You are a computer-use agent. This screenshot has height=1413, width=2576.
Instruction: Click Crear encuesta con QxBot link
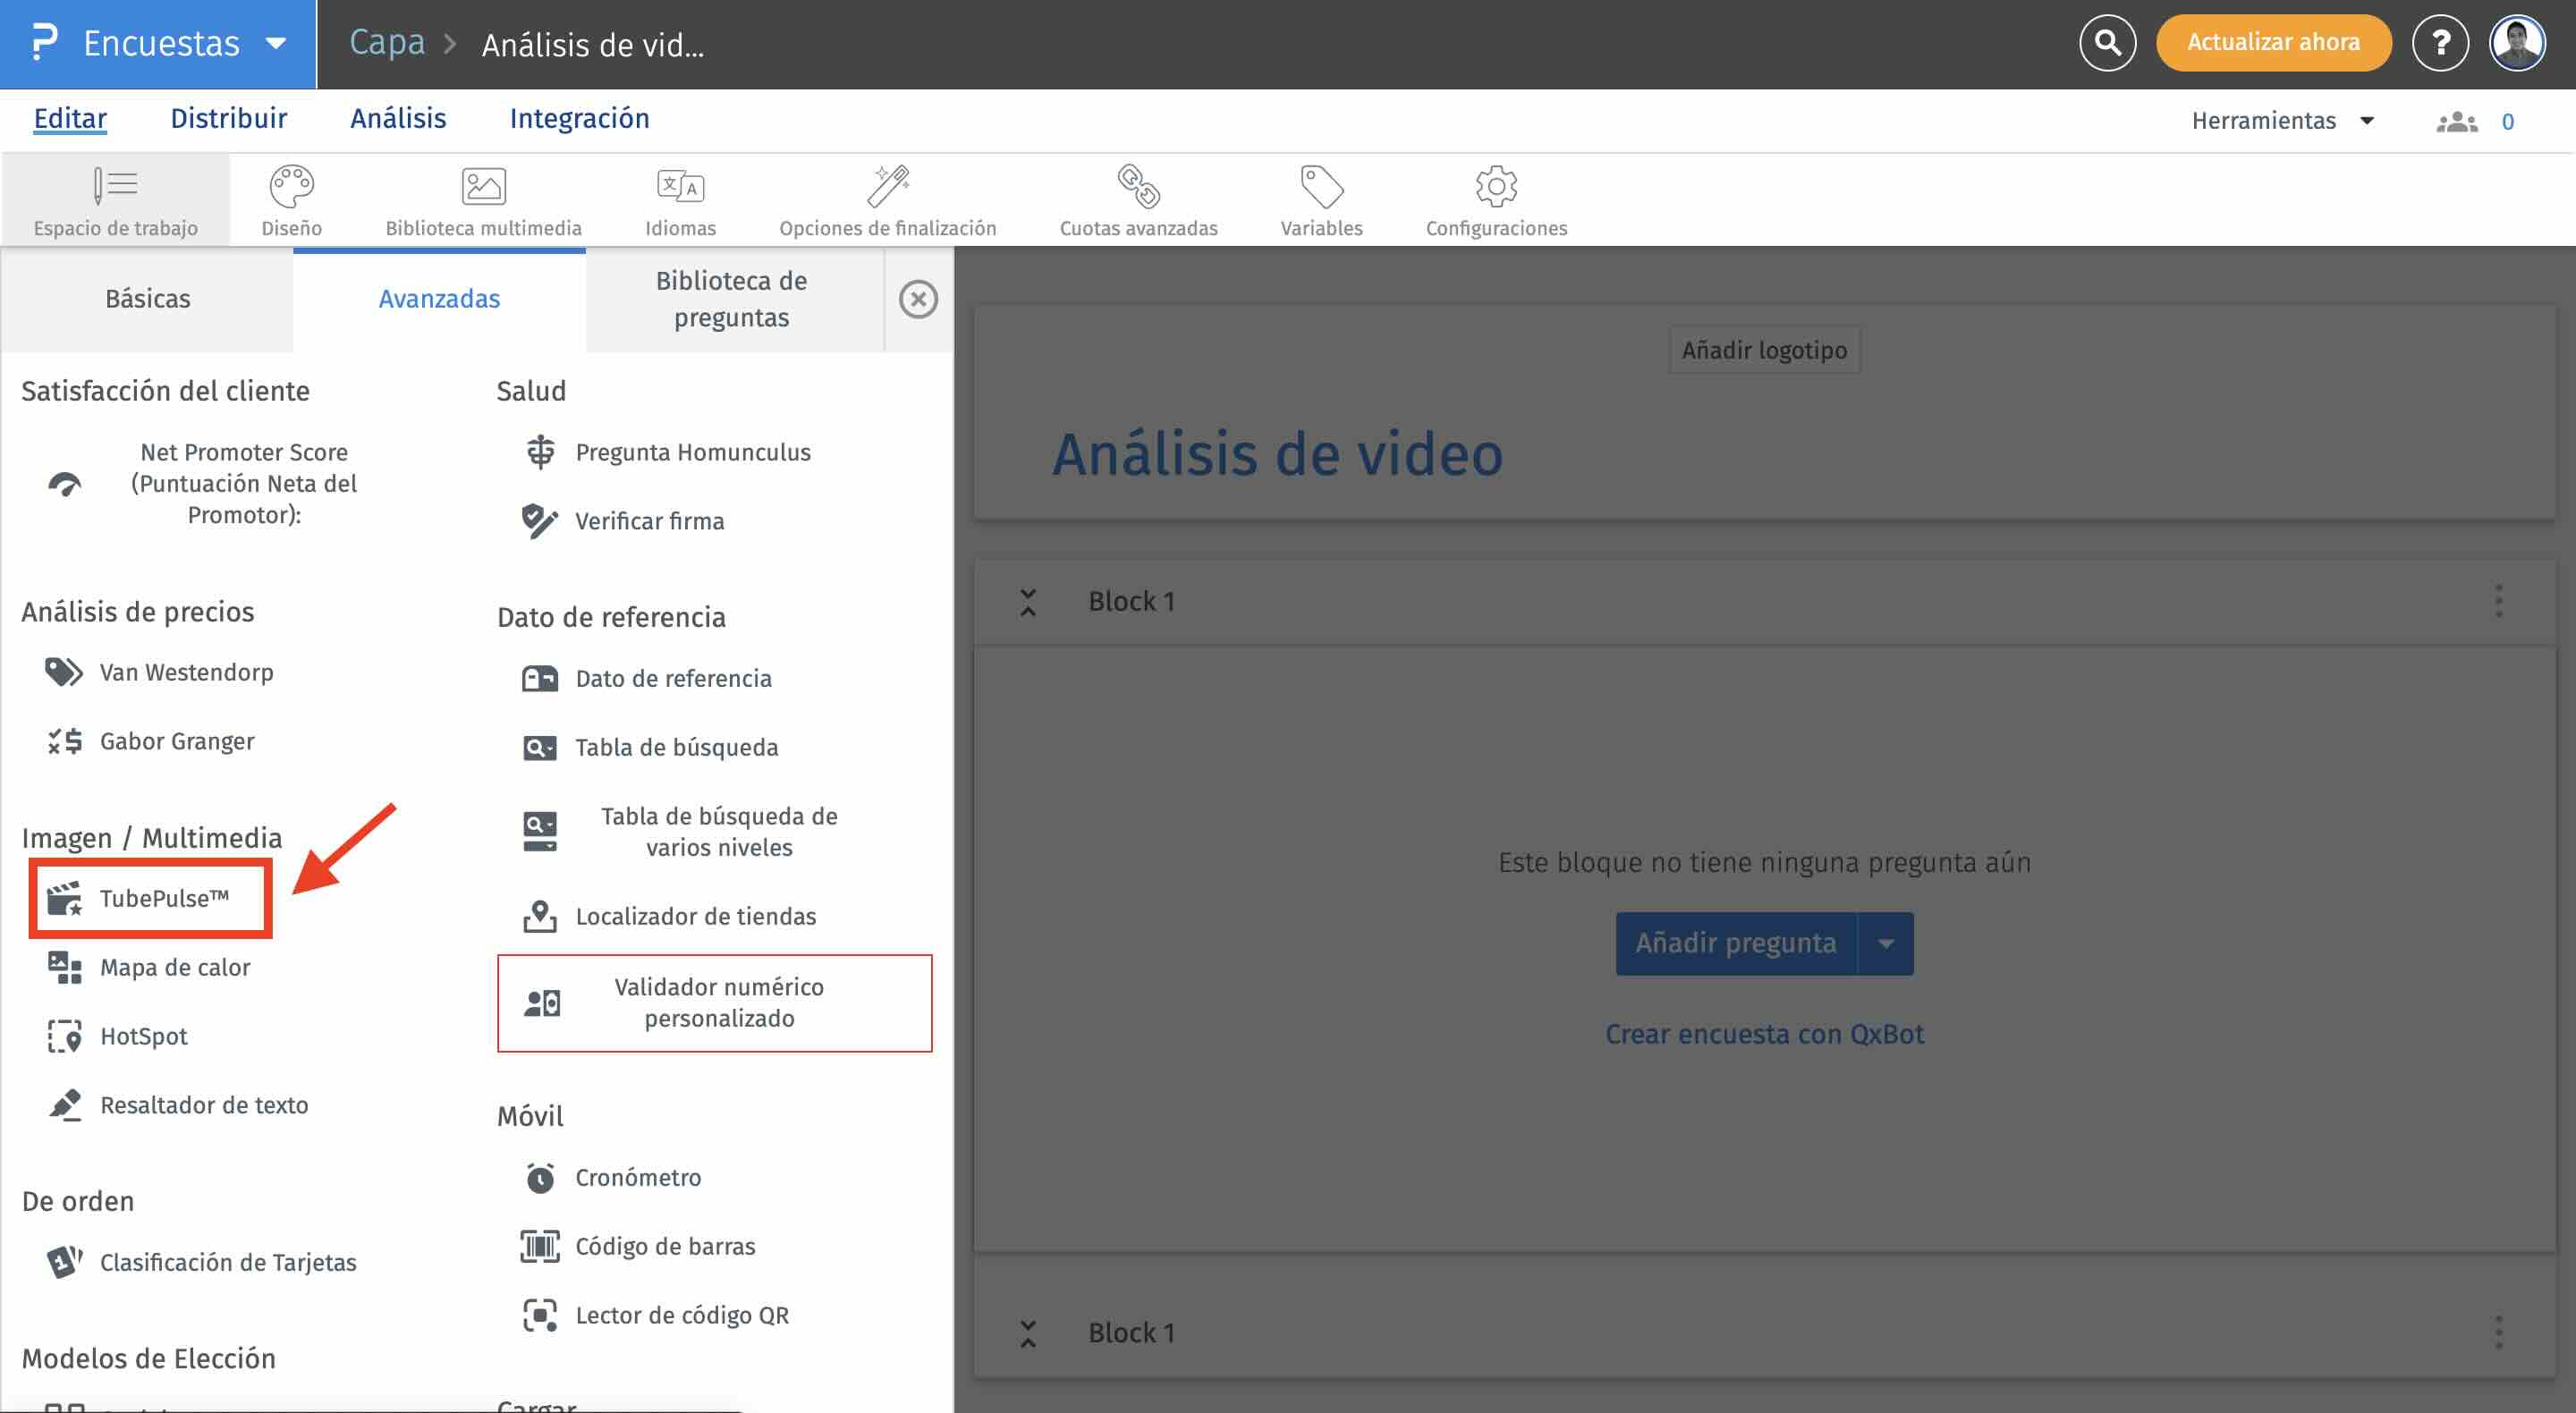(1764, 1033)
